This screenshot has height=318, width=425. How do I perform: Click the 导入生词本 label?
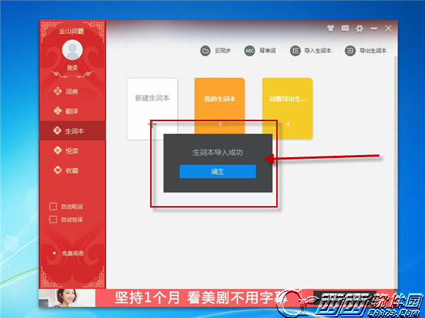click(317, 51)
